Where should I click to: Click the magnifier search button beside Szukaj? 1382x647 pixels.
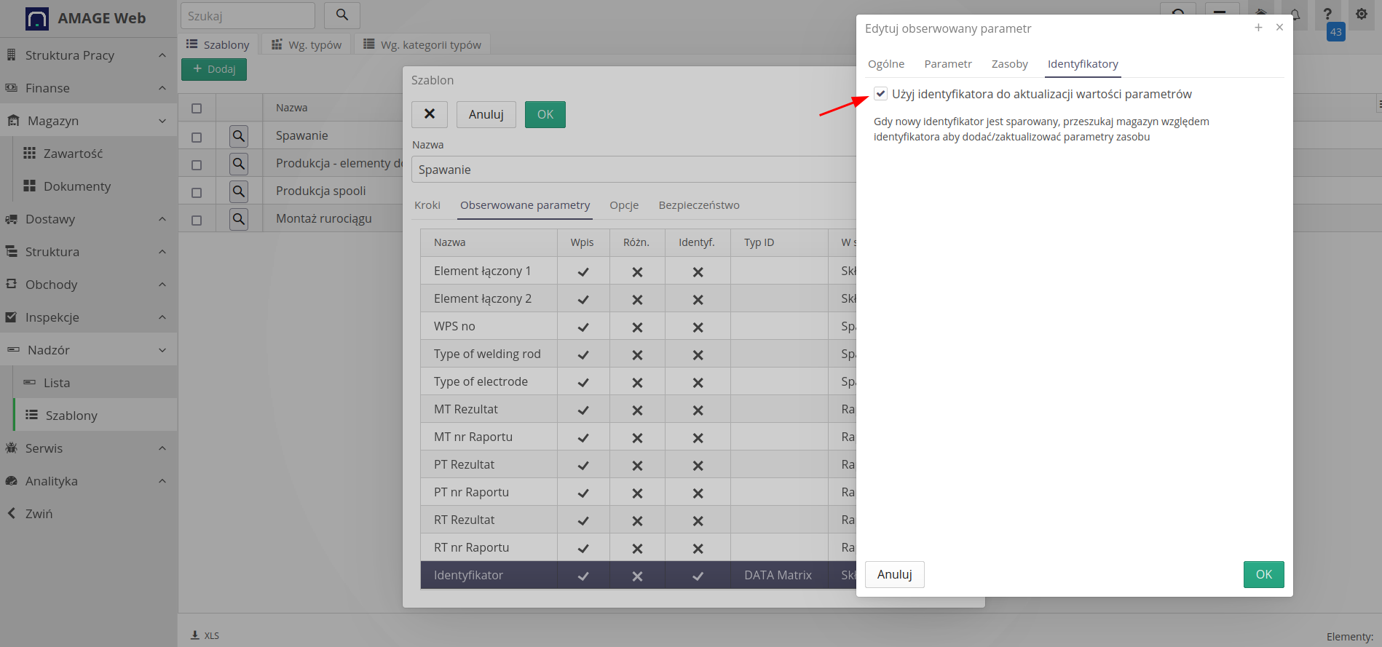pos(341,15)
